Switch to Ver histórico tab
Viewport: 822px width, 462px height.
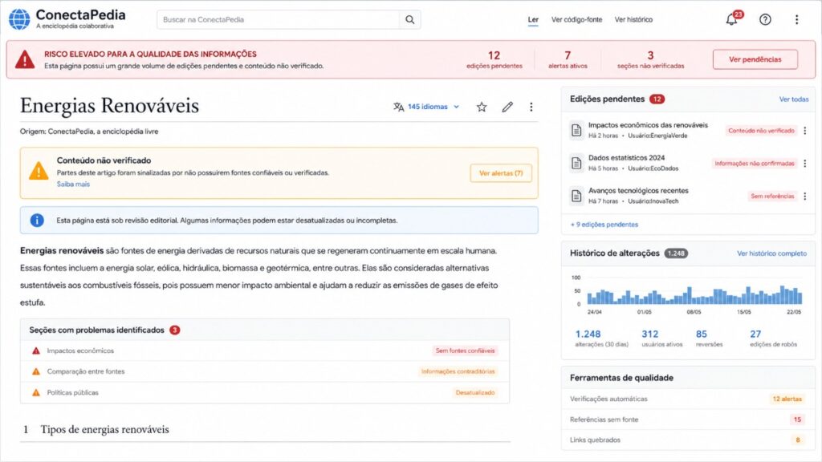coord(633,20)
